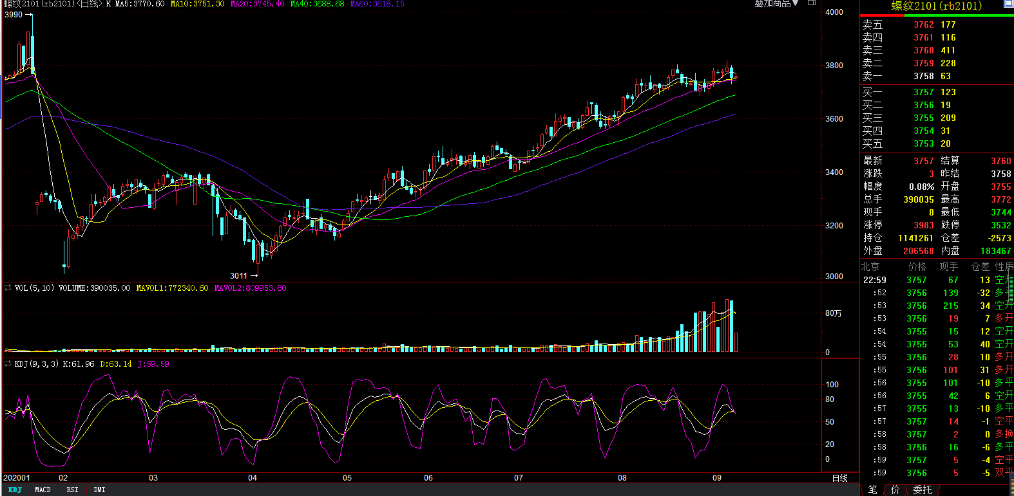
Task: Click the quote panel maximize icon
Action: pos(1008,4)
